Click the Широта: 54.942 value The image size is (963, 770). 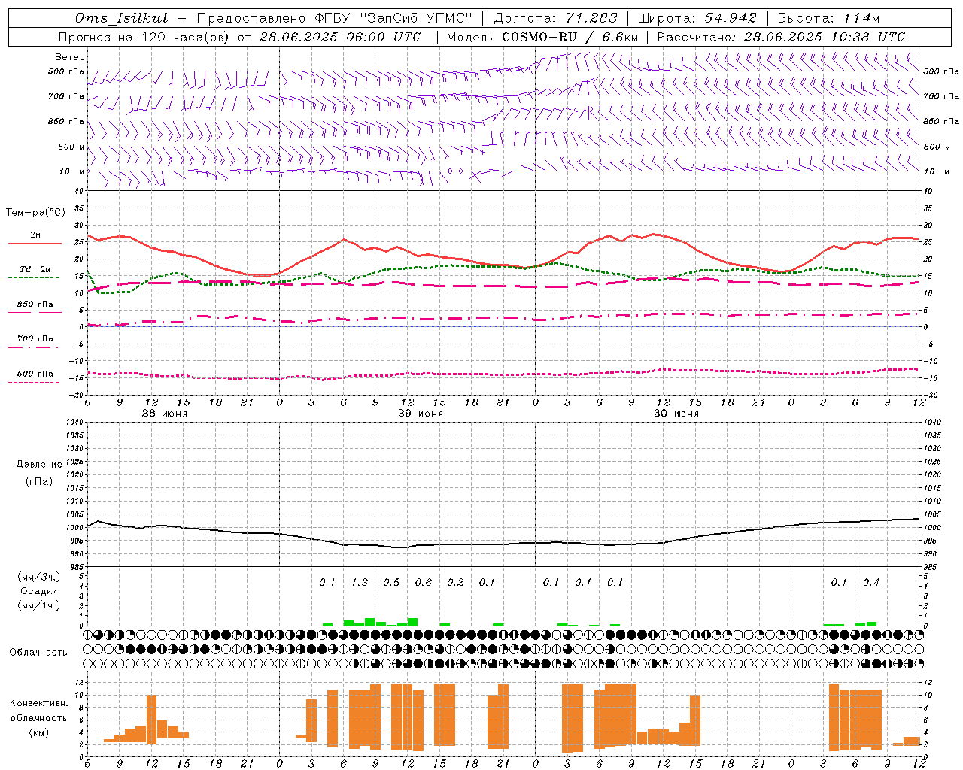pos(698,18)
